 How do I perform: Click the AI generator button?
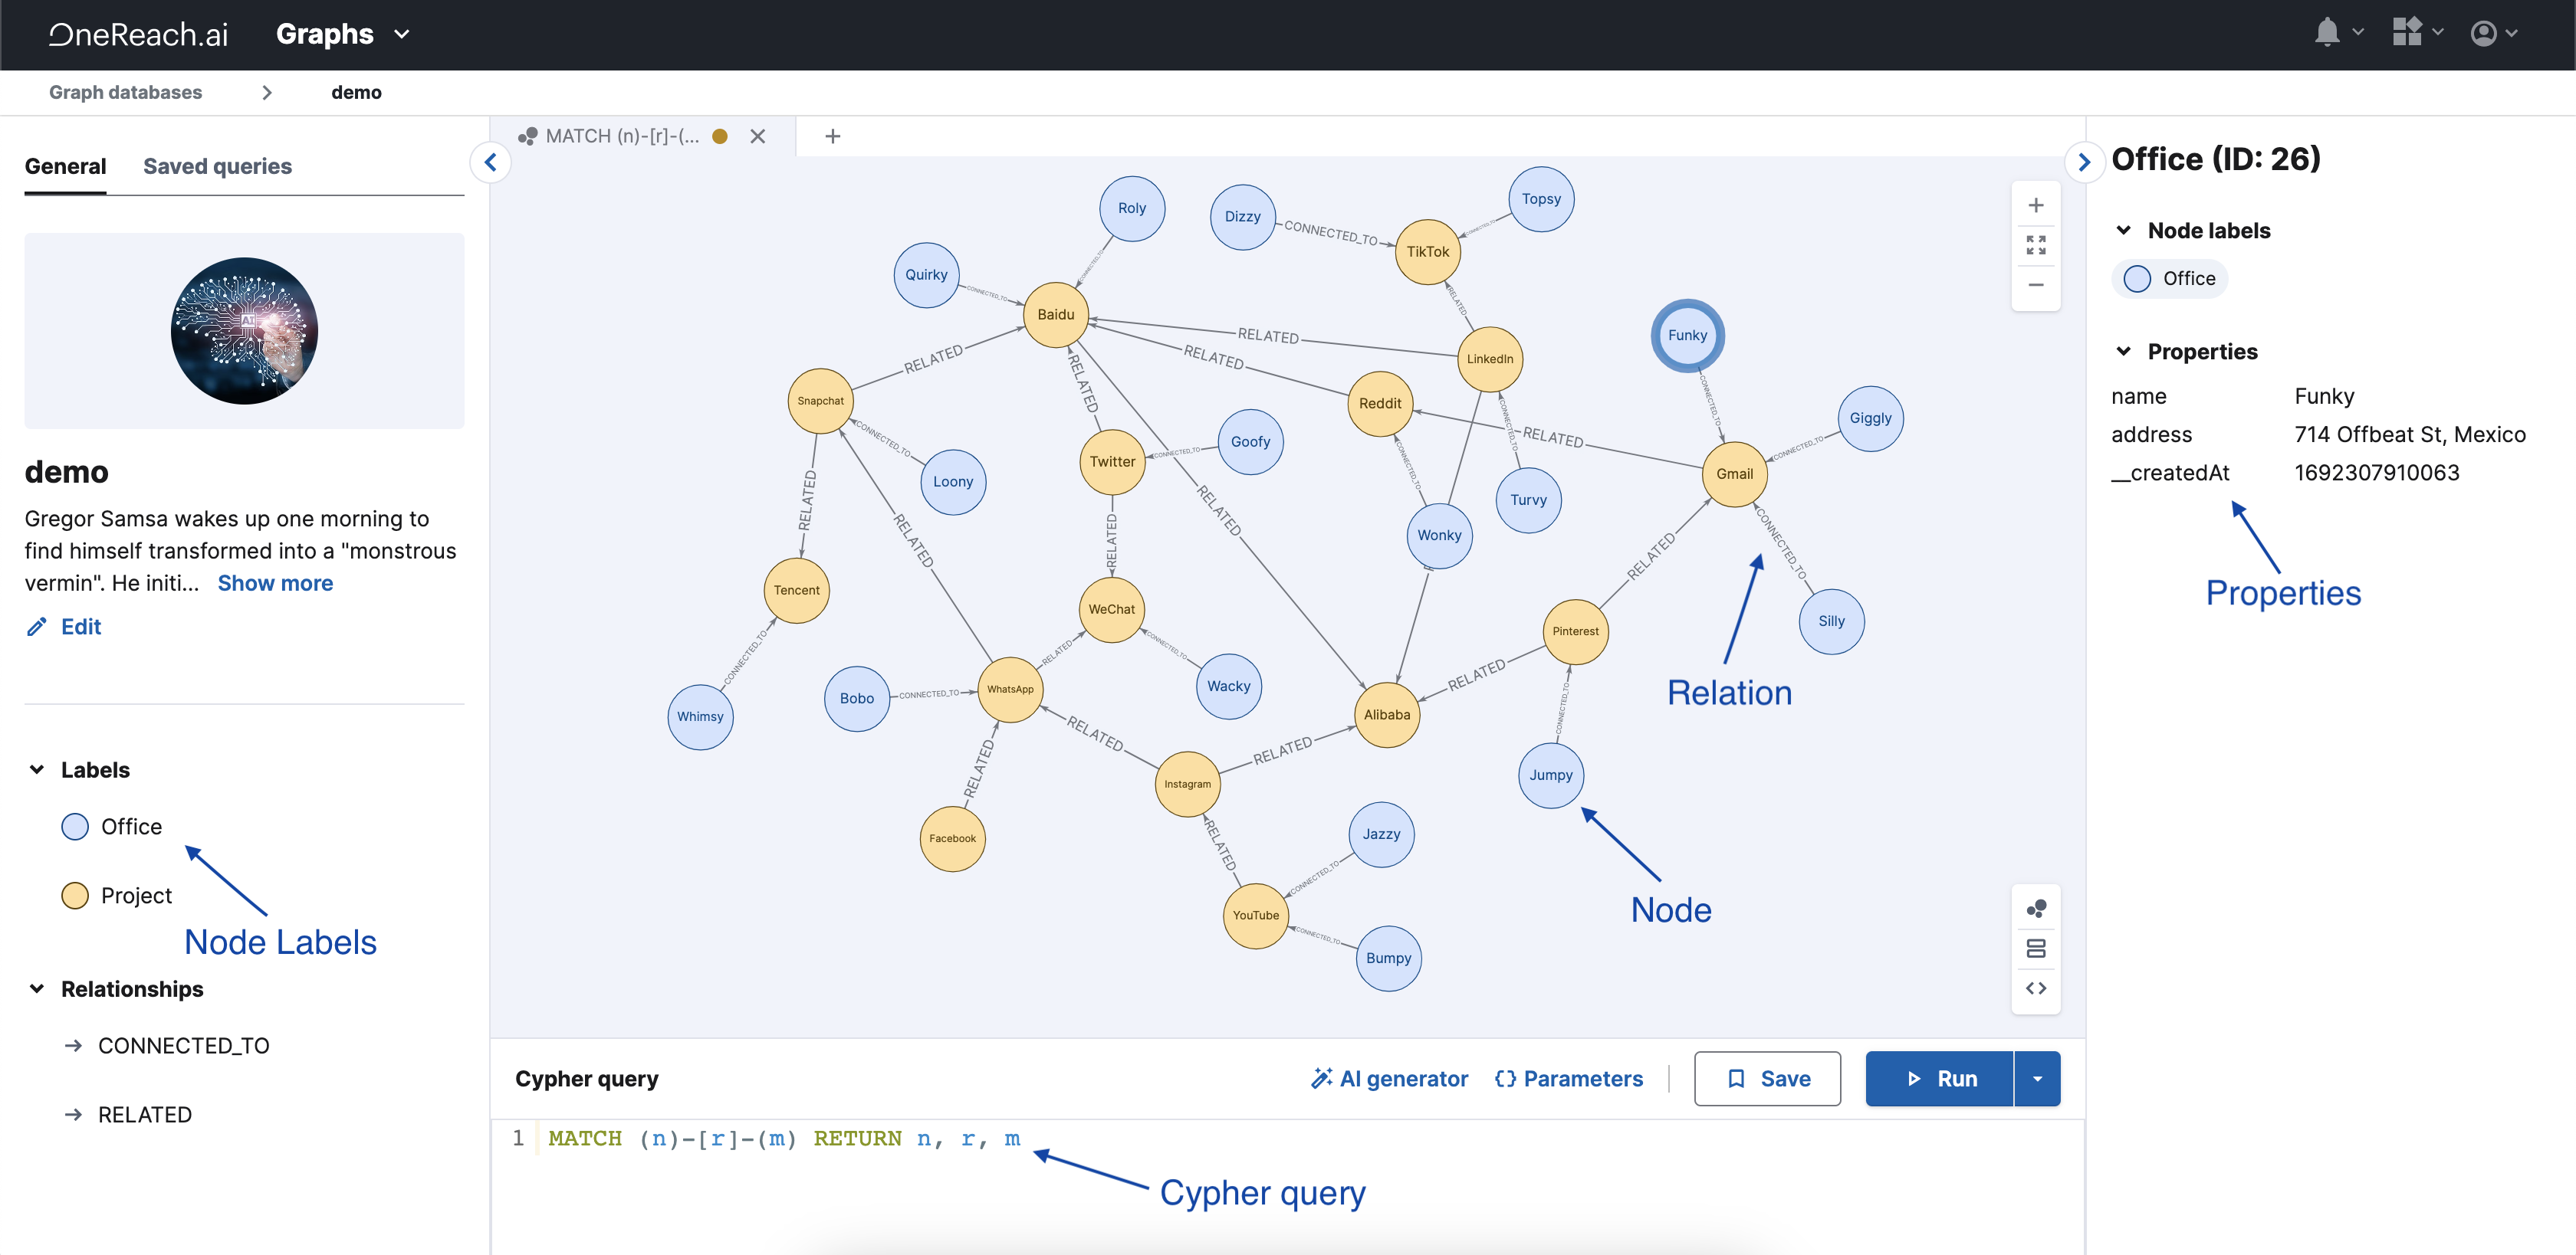[1389, 1078]
